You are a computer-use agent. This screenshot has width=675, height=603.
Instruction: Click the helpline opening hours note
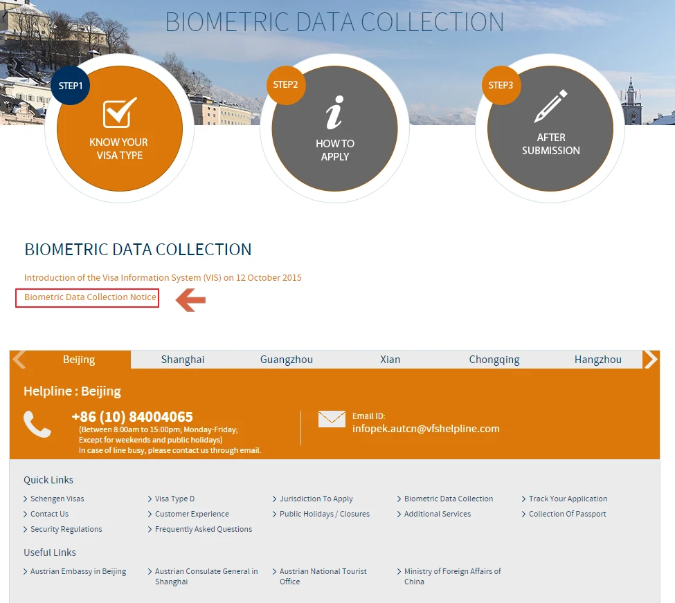(170, 440)
